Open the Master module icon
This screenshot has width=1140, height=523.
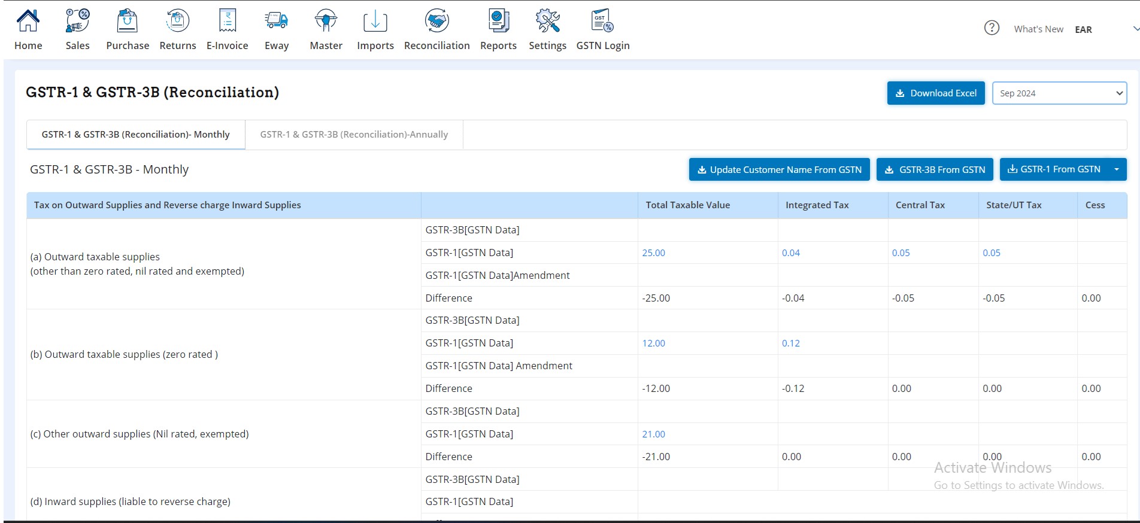click(x=326, y=21)
